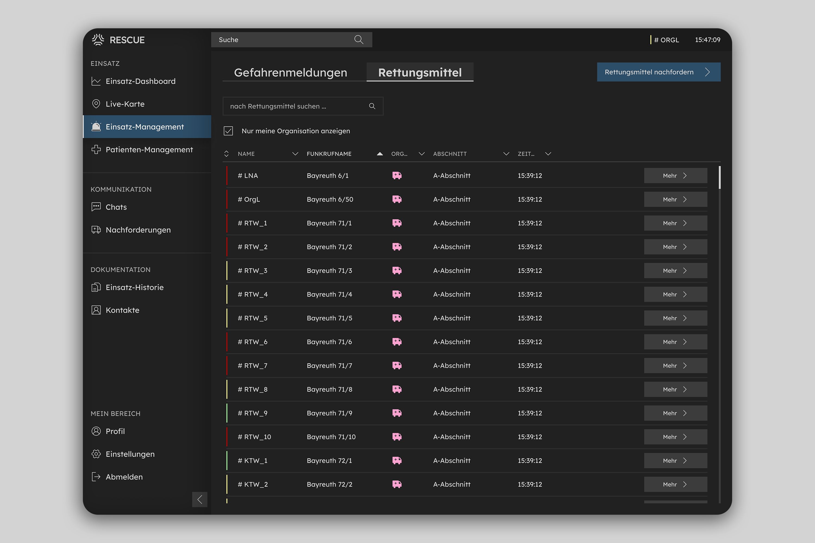Expand the NAME column dropdown arrow

[295, 154]
